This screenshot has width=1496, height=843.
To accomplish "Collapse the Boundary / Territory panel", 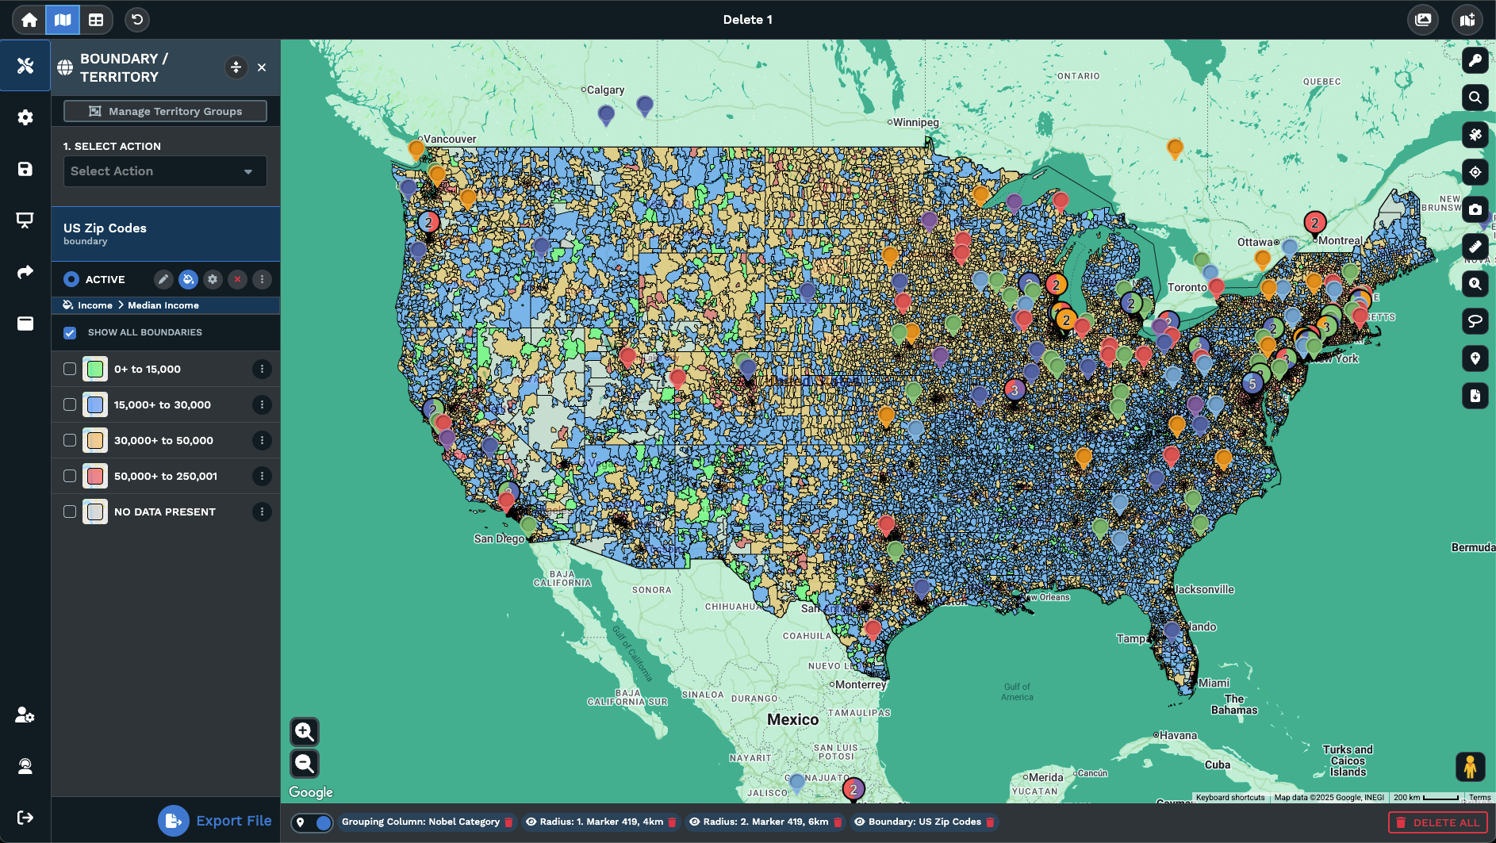I will (236, 67).
